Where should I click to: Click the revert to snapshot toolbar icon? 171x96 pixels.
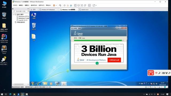pyautogui.click(x=68, y=5)
